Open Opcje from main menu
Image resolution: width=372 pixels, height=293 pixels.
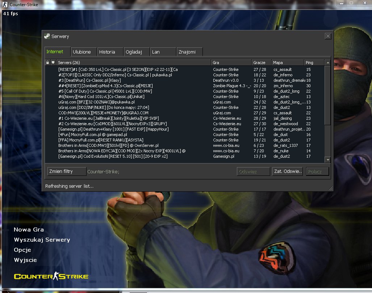tap(22, 250)
